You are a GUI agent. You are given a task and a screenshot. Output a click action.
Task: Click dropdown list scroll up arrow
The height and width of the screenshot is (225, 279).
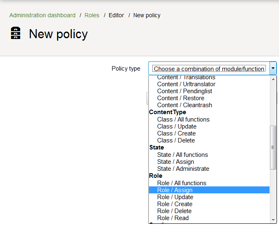tap(273, 79)
